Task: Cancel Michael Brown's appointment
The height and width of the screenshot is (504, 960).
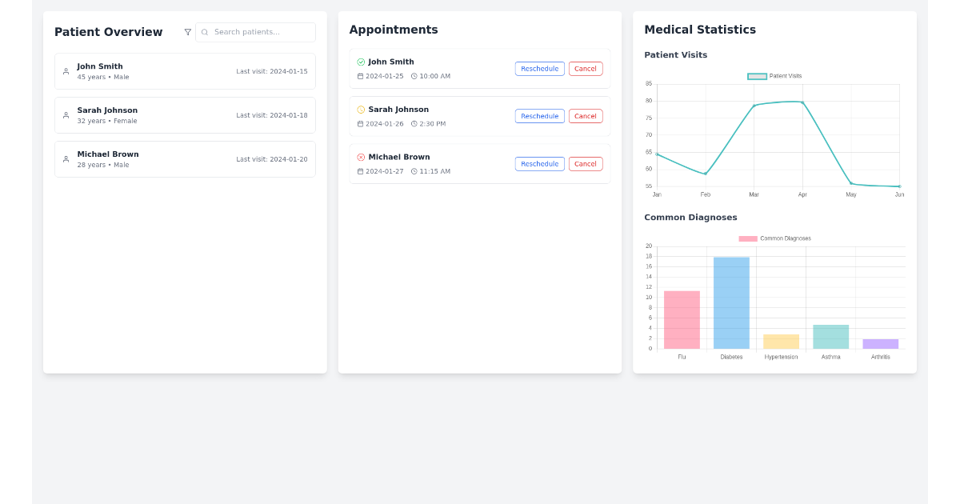Action: [586, 163]
